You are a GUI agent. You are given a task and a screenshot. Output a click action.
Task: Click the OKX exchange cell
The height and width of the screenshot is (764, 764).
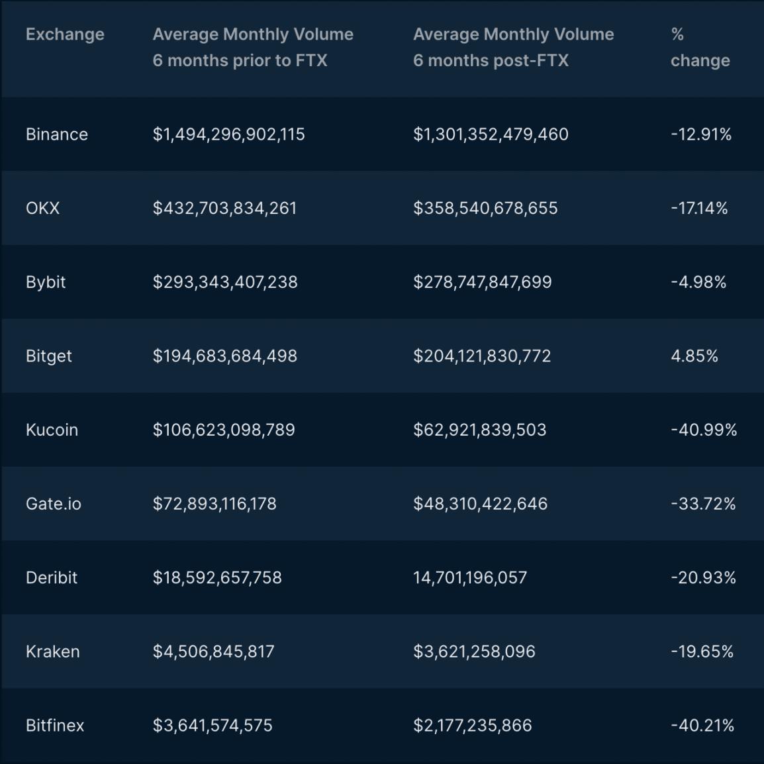[x=42, y=208]
